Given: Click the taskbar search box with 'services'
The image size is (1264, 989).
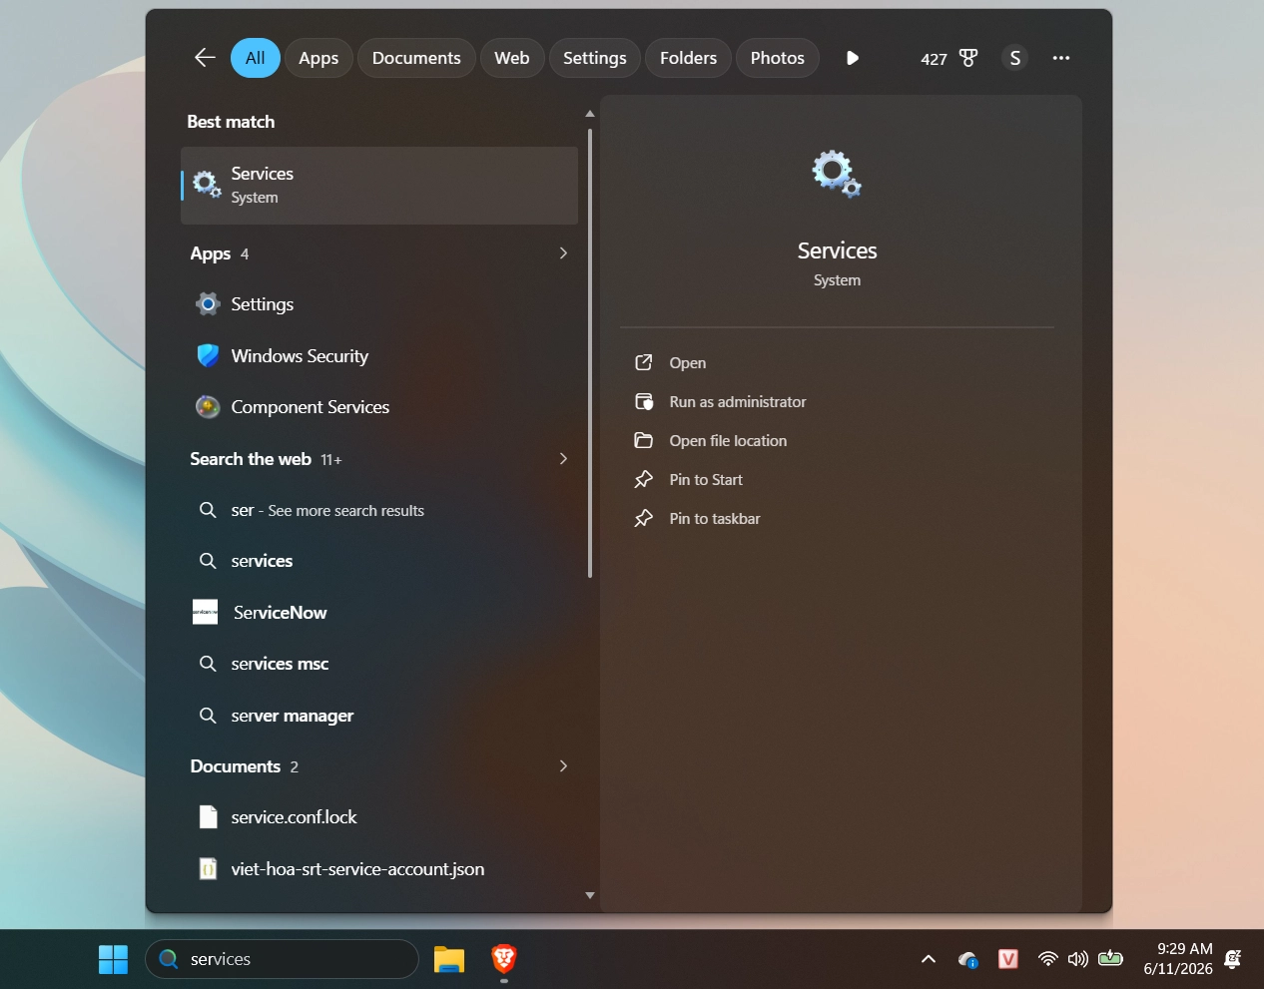Looking at the screenshot, I should pyautogui.click(x=282, y=959).
